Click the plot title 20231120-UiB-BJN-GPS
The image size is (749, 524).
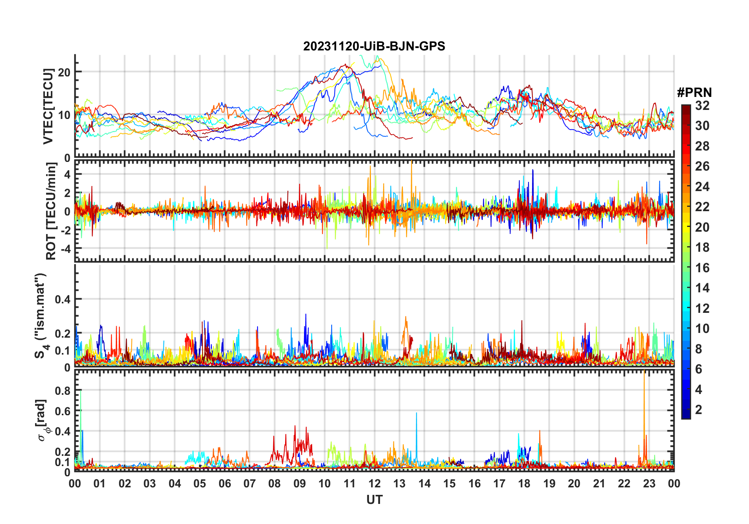374,46
